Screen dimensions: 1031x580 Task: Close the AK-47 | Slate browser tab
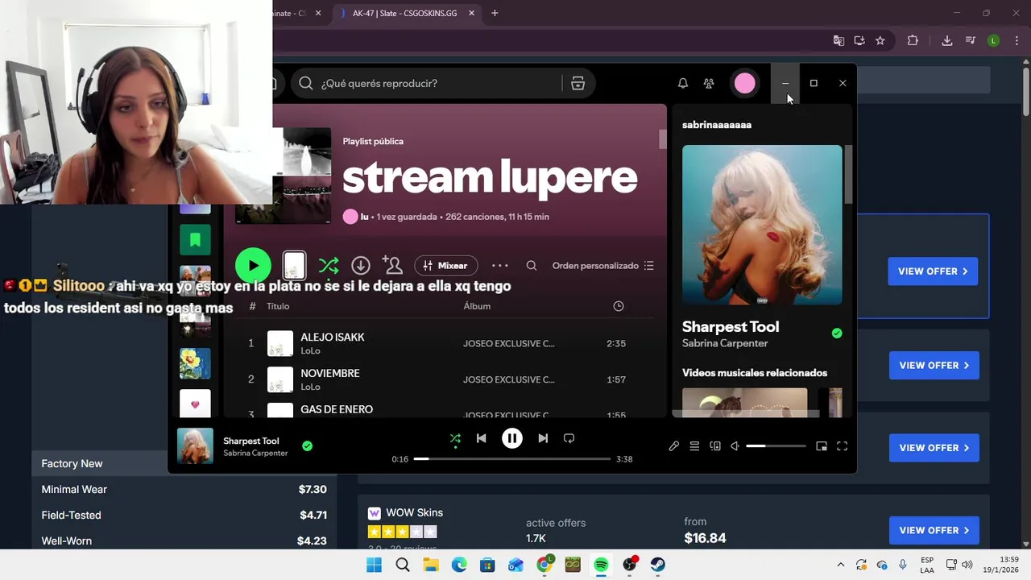pos(470,13)
